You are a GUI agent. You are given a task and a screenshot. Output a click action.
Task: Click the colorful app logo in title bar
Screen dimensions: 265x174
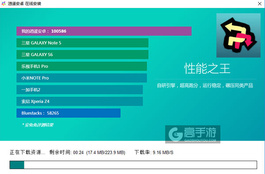(x=4, y=4)
